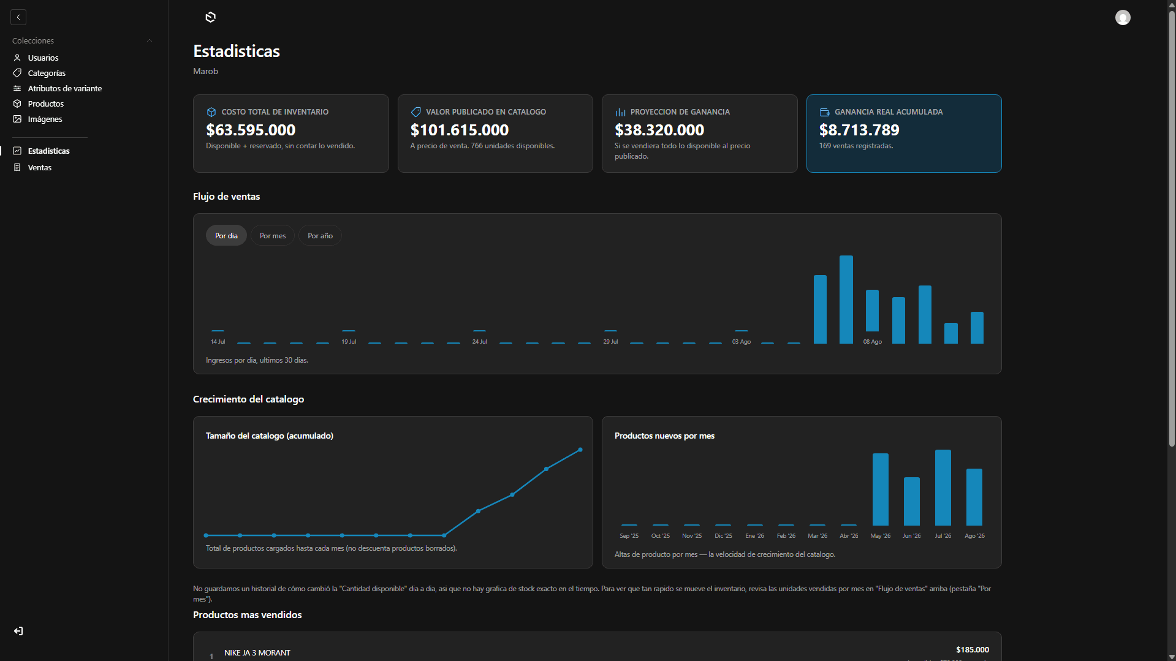This screenshot has height=661, width=1176.
Task: Go to the Ventas page
Action: click(40, 167)
